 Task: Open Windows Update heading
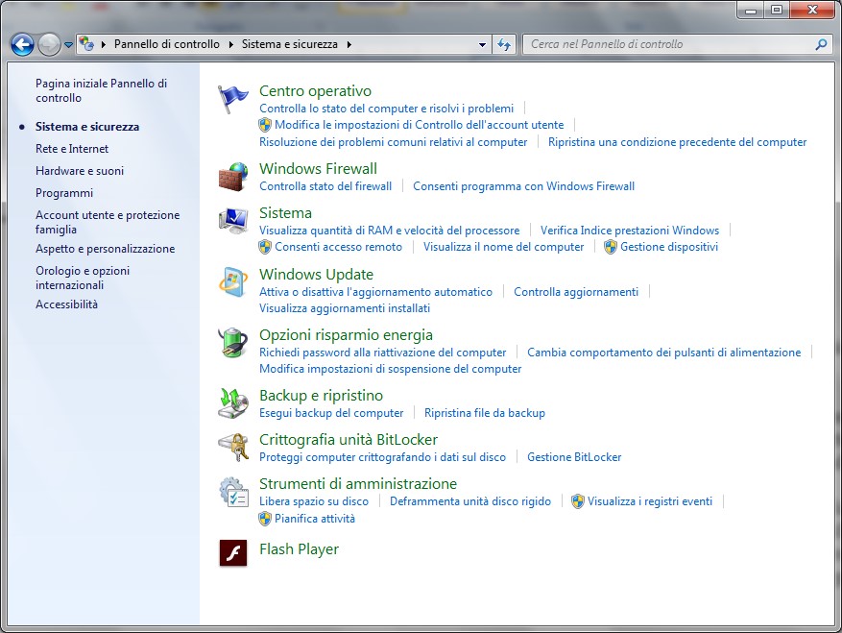(316, 274)
